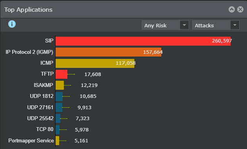The width and height of the screenshot is (247, 149).
Task: Select the SIP application label
Action: [49, 41]
